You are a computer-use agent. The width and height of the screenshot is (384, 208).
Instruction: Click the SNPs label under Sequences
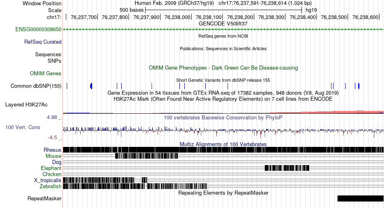[x=55, y=61]
